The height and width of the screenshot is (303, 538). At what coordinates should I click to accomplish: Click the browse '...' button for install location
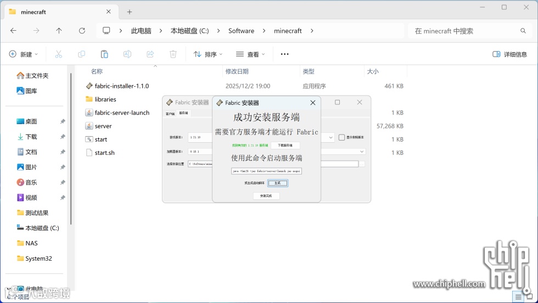[x=362, y=164]
